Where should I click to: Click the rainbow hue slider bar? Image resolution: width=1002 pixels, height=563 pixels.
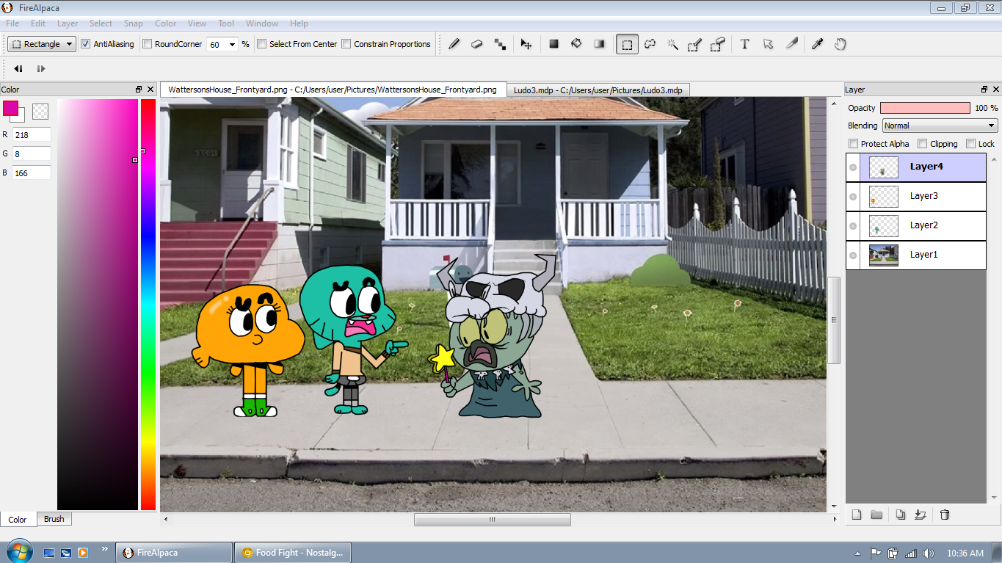(x=148, y=305)
